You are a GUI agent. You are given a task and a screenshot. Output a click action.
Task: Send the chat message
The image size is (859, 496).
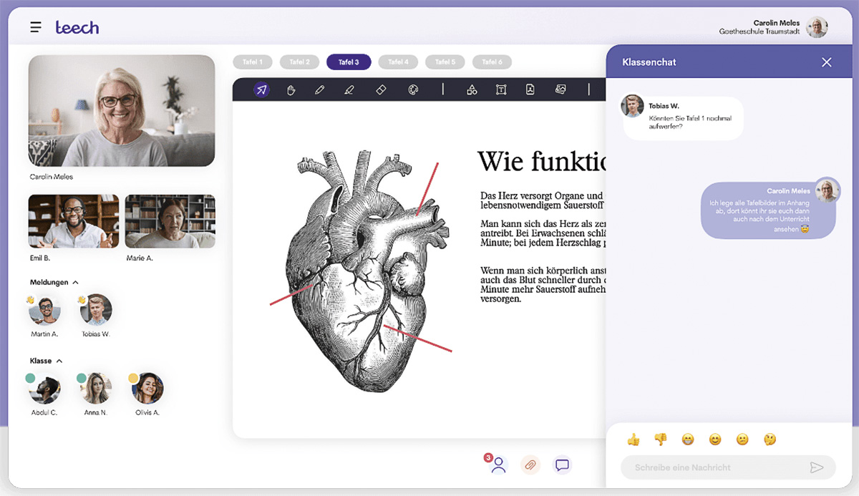coord(816,467)
